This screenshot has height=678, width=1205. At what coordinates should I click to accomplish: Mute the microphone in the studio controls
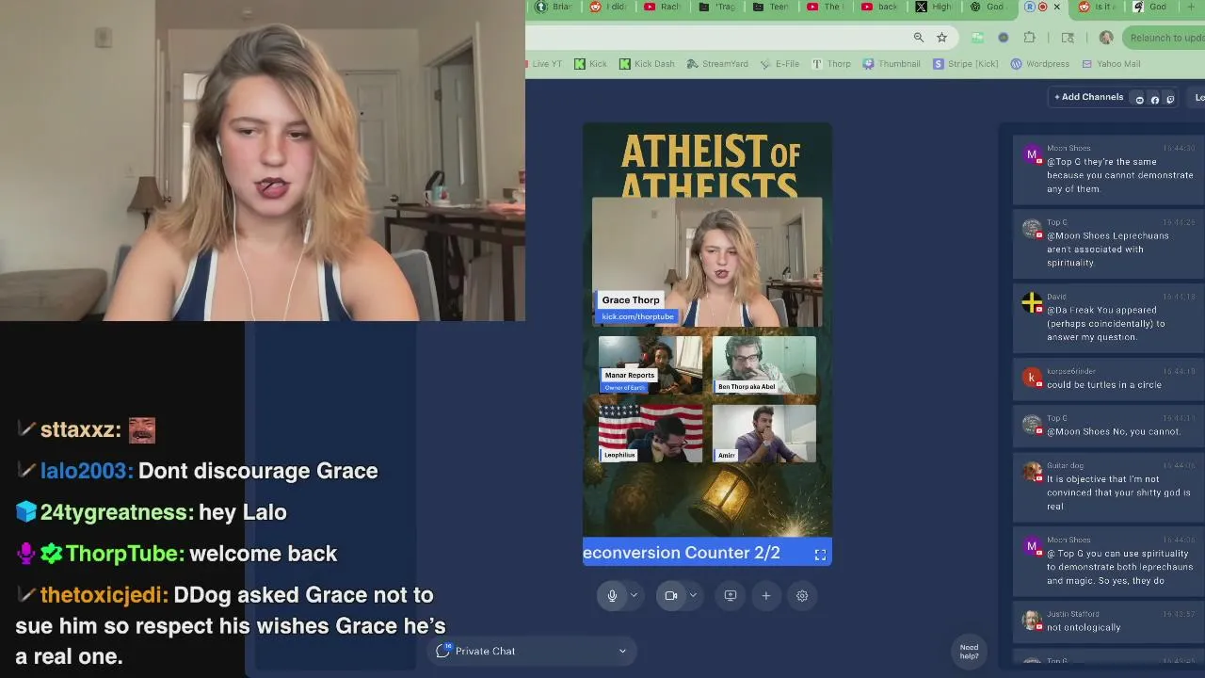pos(612,595)
